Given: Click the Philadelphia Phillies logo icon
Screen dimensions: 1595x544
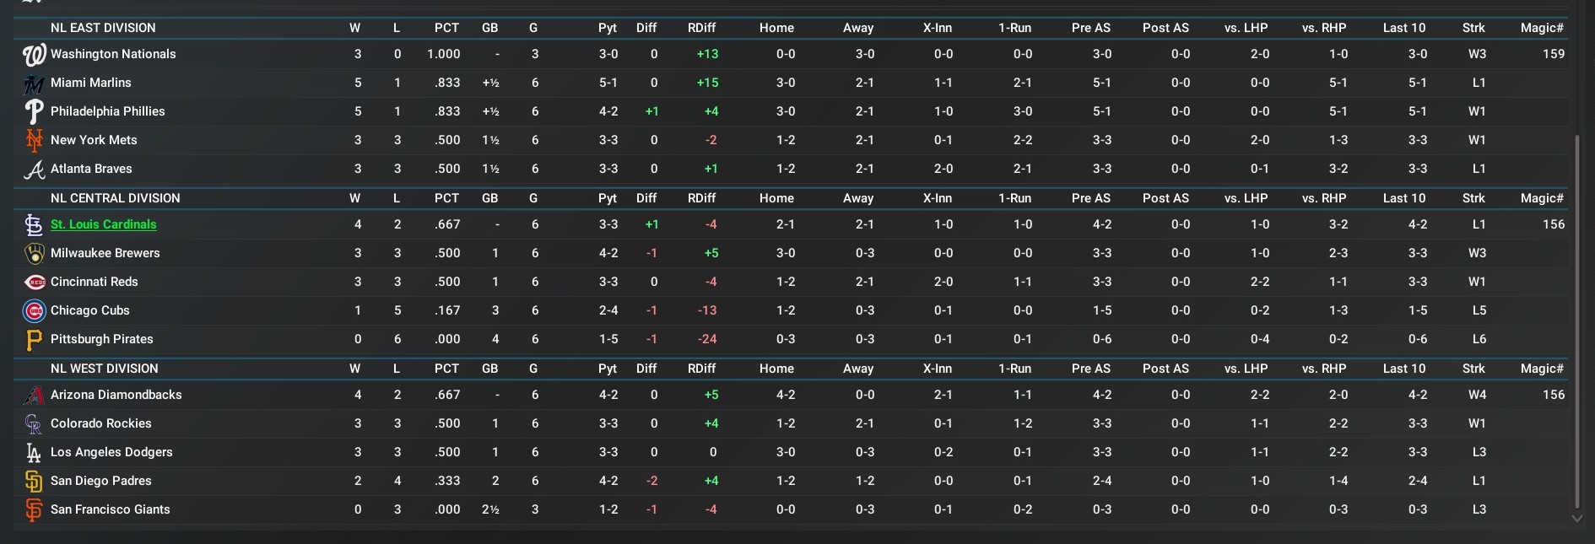Looking at the screenshot, I should [34, 111].
